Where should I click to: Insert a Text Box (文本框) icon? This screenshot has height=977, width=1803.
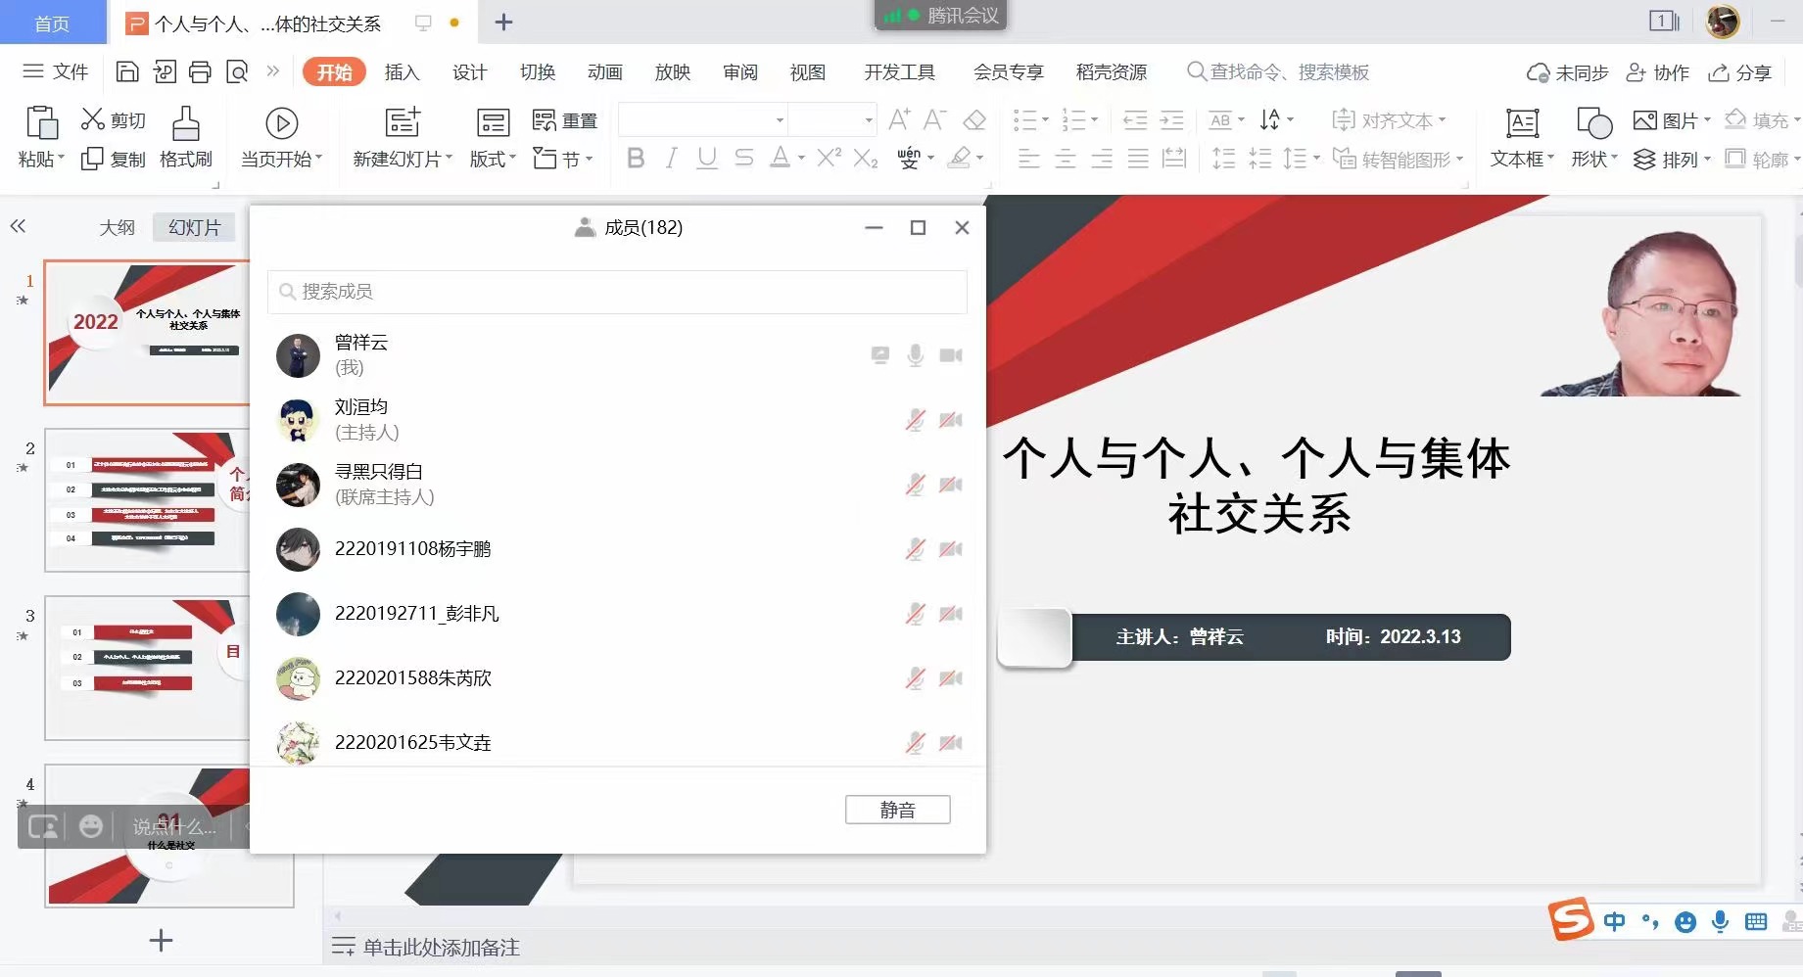[x=1521, y=124]
